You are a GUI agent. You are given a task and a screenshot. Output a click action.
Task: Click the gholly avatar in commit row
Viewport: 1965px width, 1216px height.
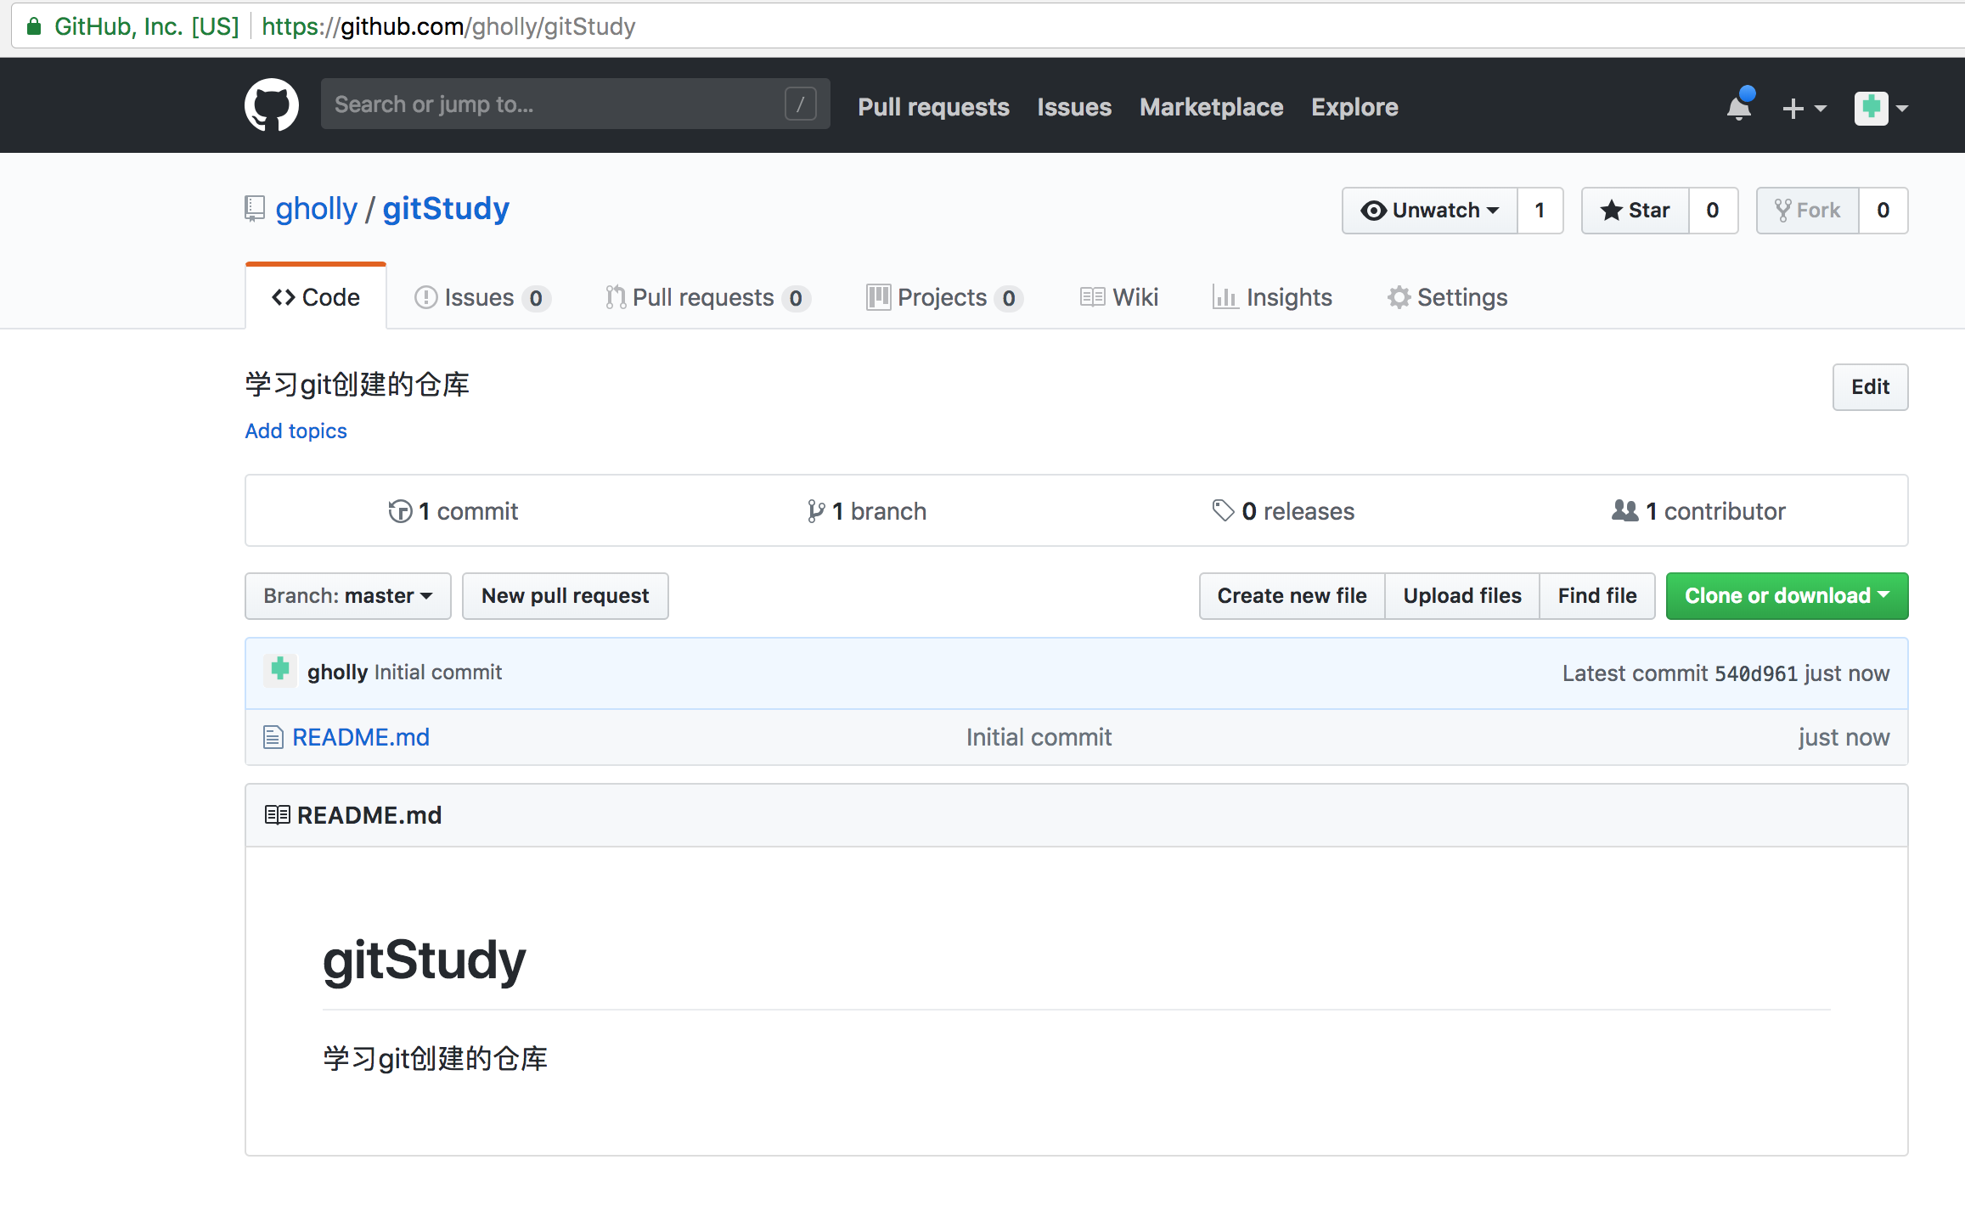[280, 670]
